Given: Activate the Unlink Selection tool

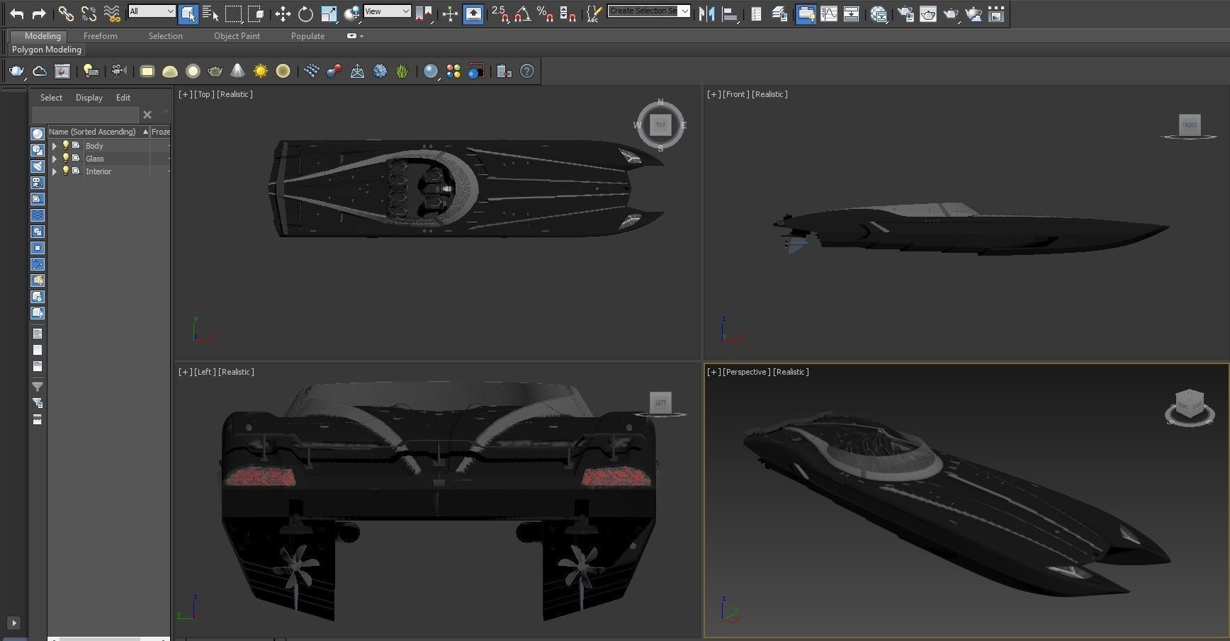Looking at the screenshot, I should 89,13.
